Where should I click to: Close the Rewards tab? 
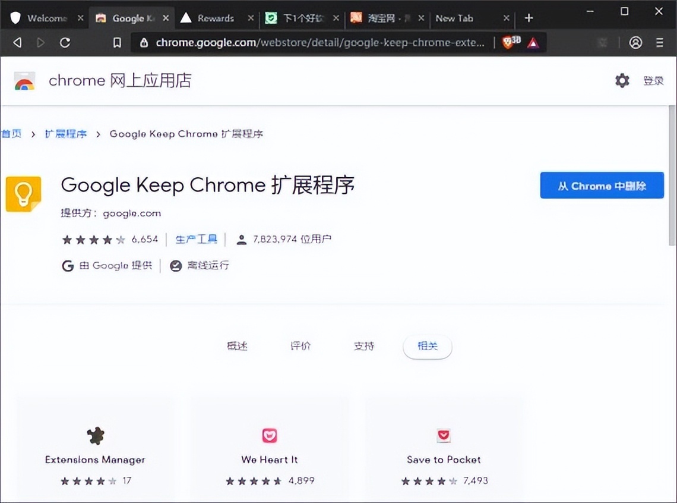tap(251, 18)
